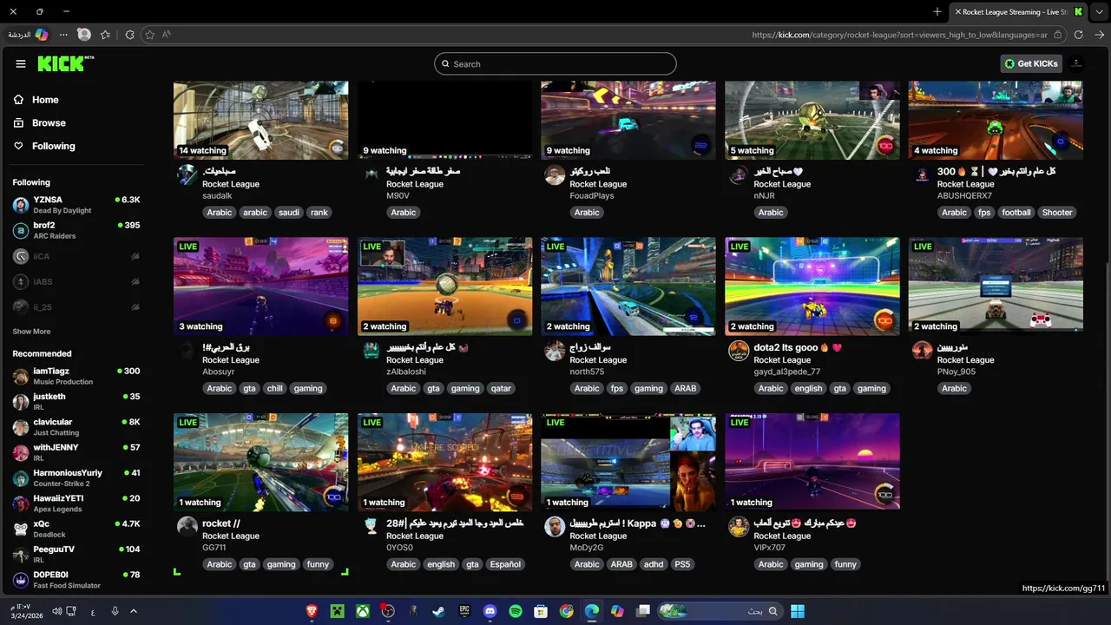Screen dimensions: 1111x625
Task: Click the KICK logo
Action: click(65, 64)
